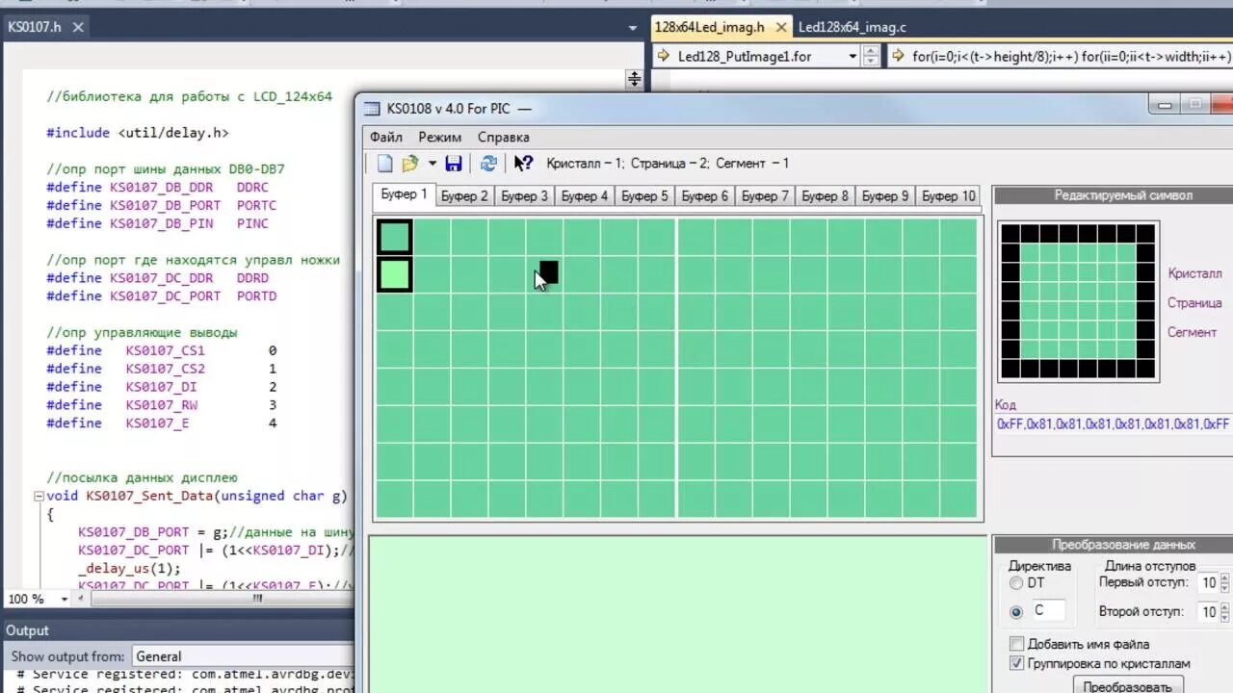Click the Страница label
Image resolution: width=1233 pixels, height=693 pixels.
point(1194,302)
